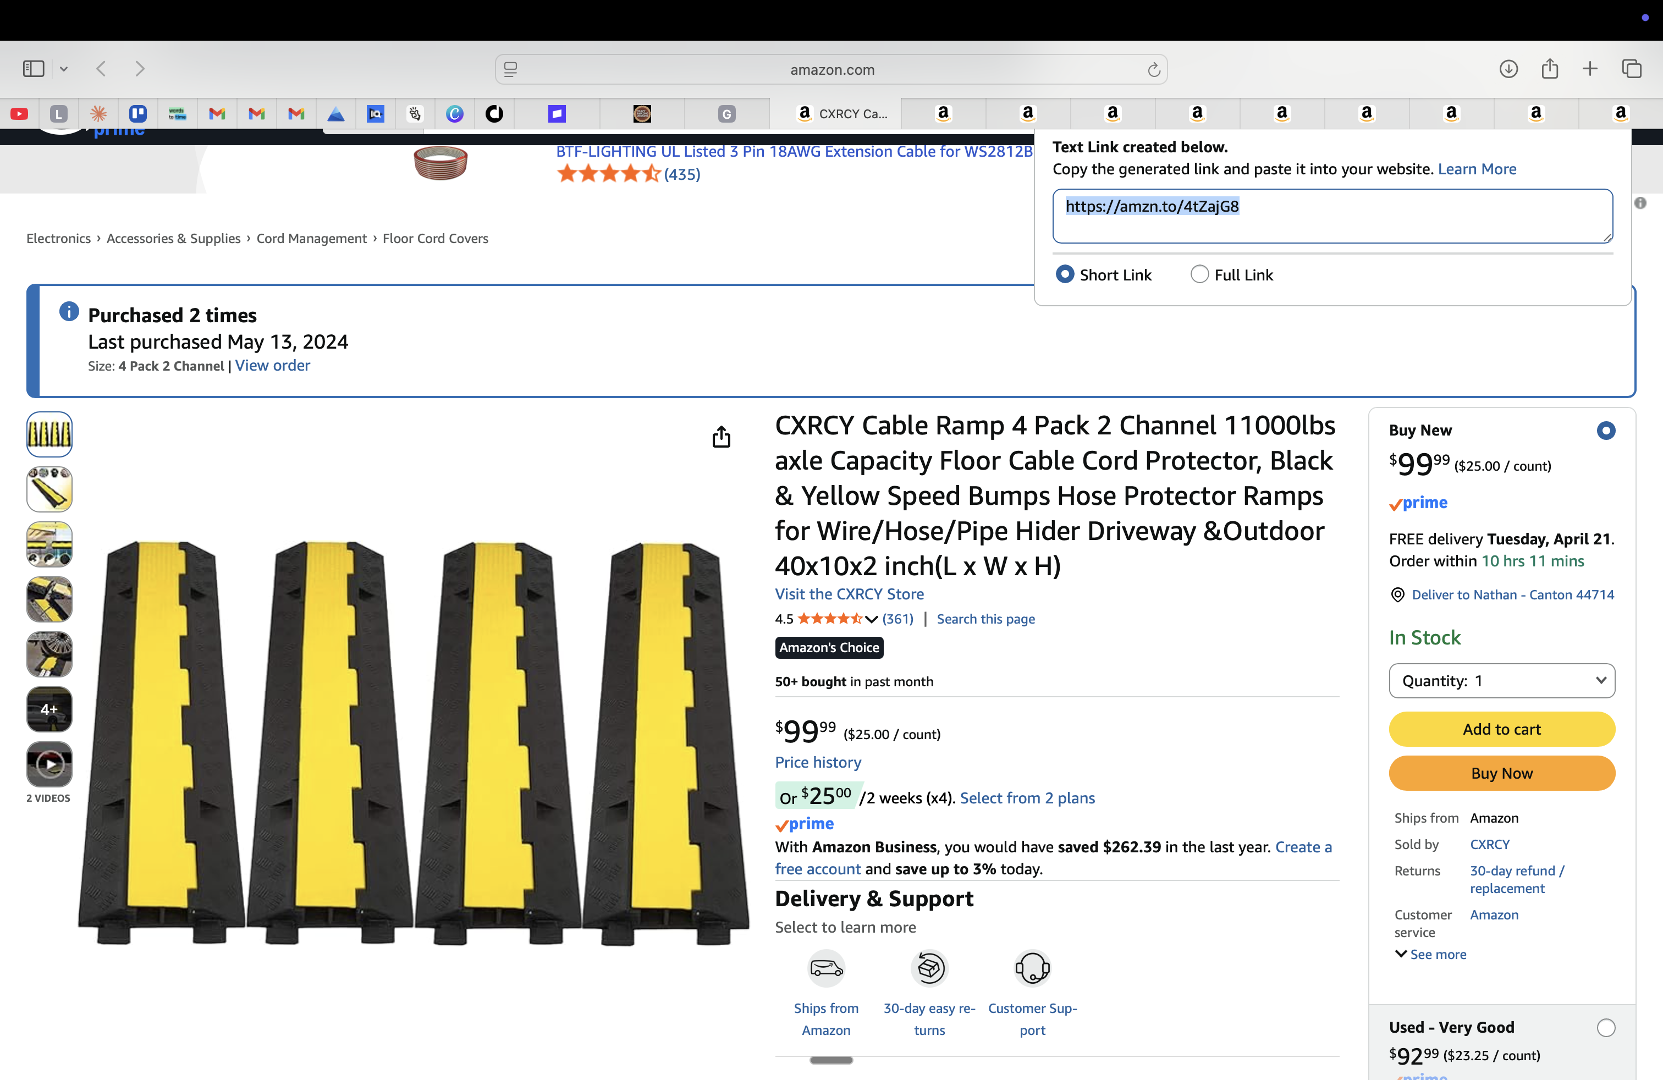1663x1080 pixels.
Task: Select the Short Link radio button
Action: point(1064,274)
